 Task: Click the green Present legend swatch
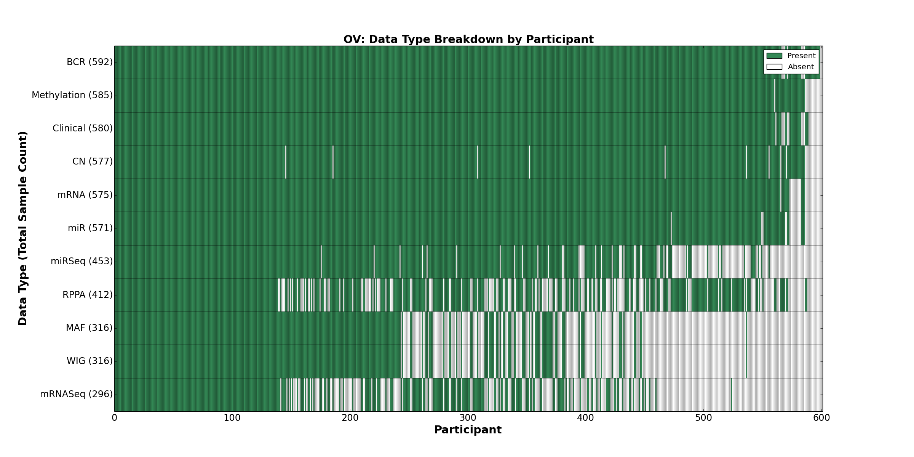(774, 56)
